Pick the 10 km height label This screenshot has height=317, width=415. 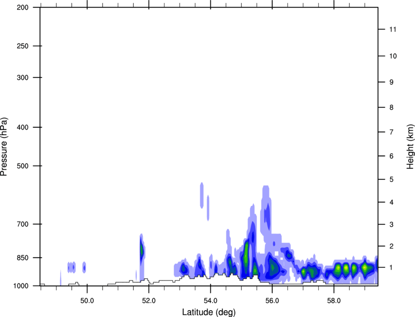(x=393, y=56)
